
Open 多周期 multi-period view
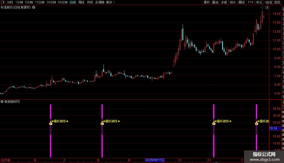pos(100,2)
